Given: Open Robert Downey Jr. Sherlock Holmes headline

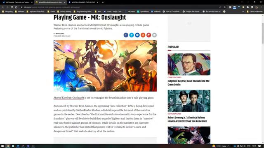Looking at the screenshot, I should [187, 119].
